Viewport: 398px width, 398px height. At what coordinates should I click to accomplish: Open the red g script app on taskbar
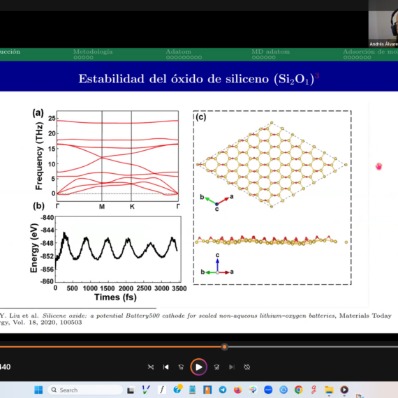click(314, 390)
